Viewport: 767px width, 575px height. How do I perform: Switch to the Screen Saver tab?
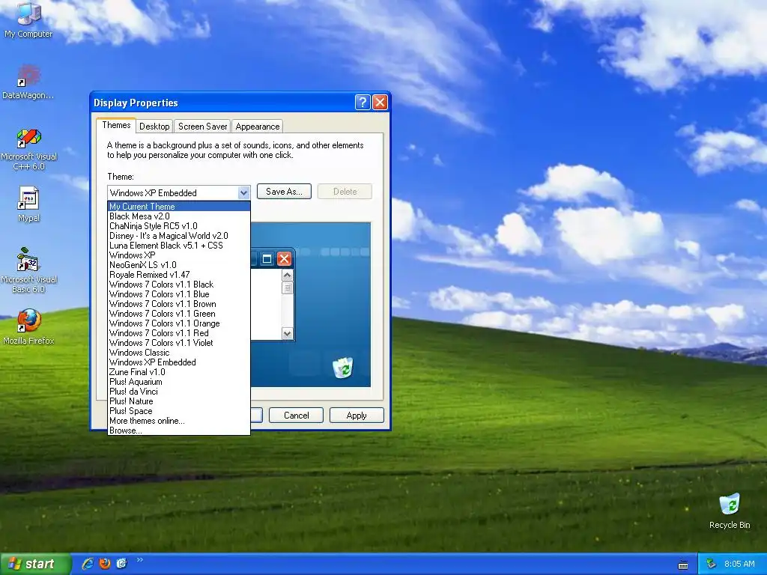pos(202,126)
